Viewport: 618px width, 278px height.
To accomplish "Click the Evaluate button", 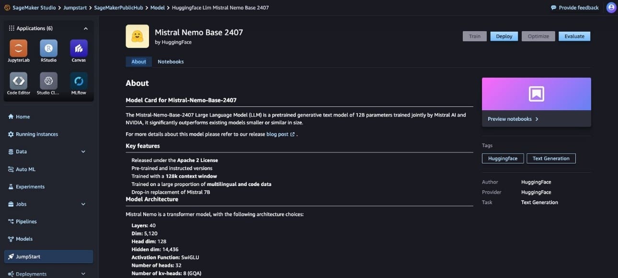I will pyautogui.click(x=574, y=36).
